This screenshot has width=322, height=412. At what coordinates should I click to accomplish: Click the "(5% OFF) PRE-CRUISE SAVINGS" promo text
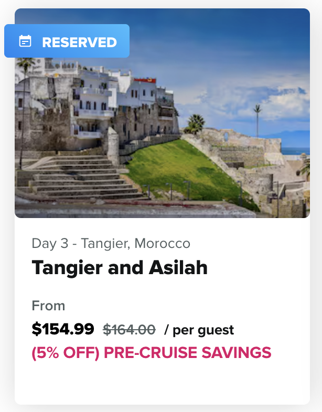tap(152, 353)
